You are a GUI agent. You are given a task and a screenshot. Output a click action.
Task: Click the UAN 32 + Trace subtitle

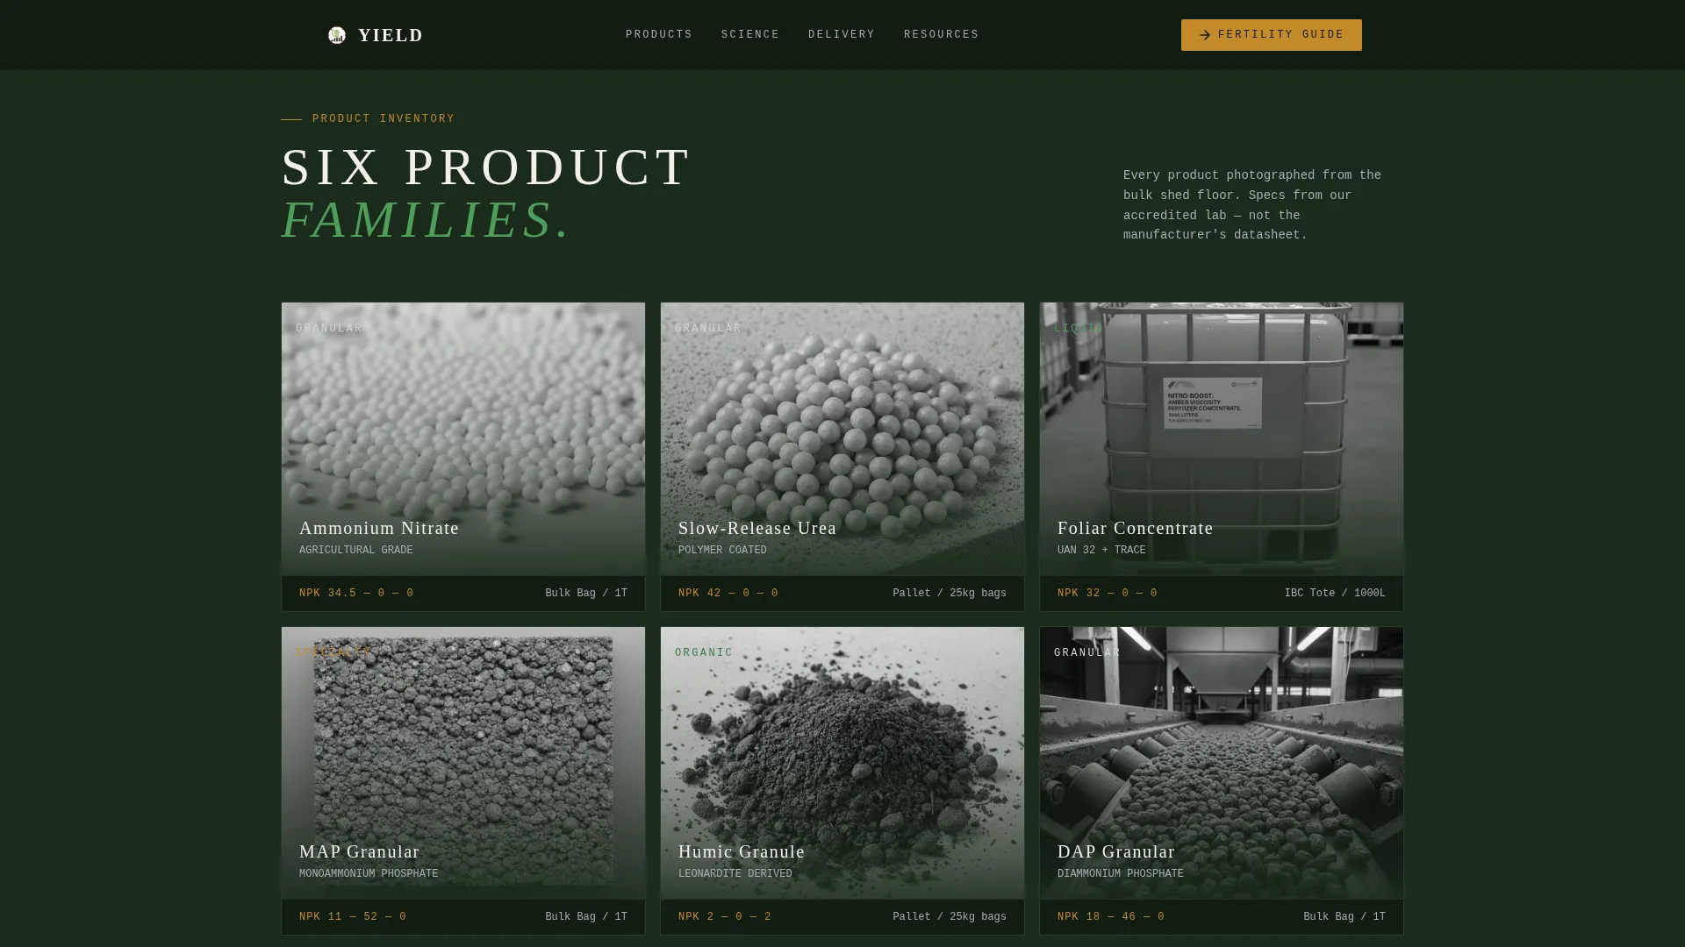(1101, 551)
